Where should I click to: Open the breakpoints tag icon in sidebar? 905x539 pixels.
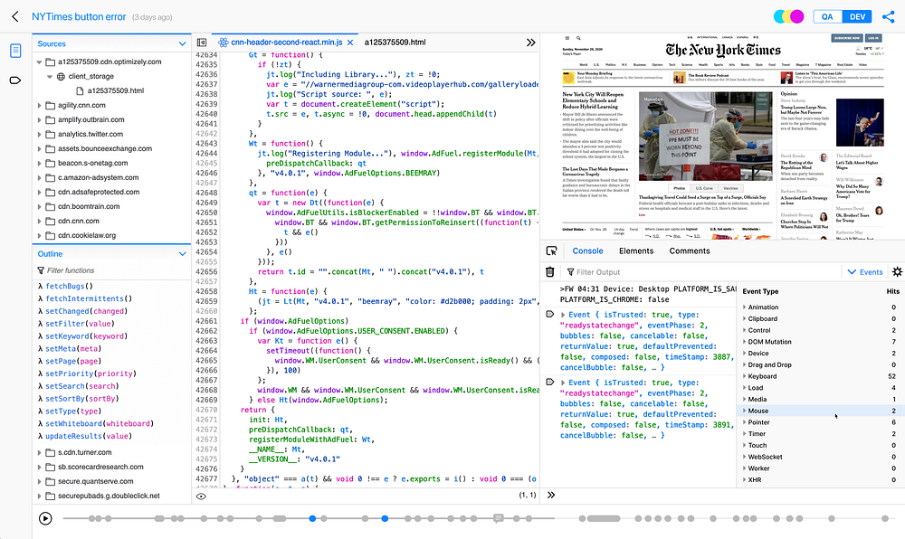click(15, 80)
